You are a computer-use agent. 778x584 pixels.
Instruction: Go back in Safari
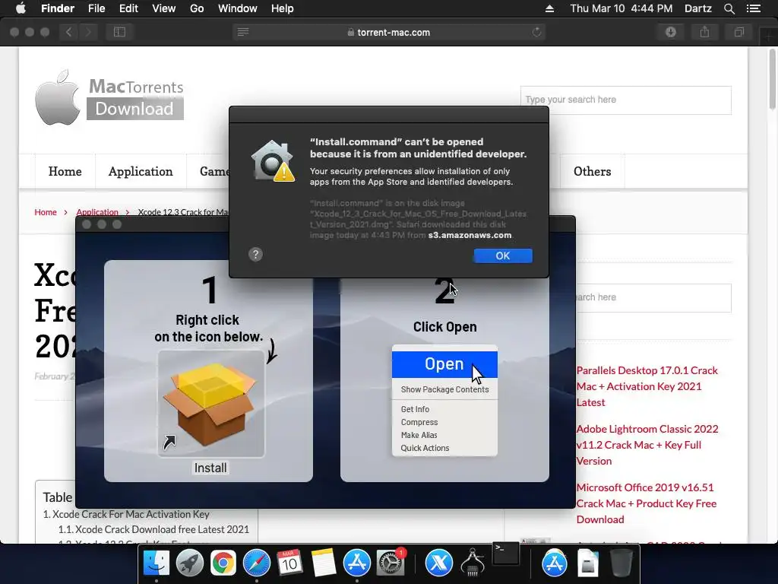(68, 32)
